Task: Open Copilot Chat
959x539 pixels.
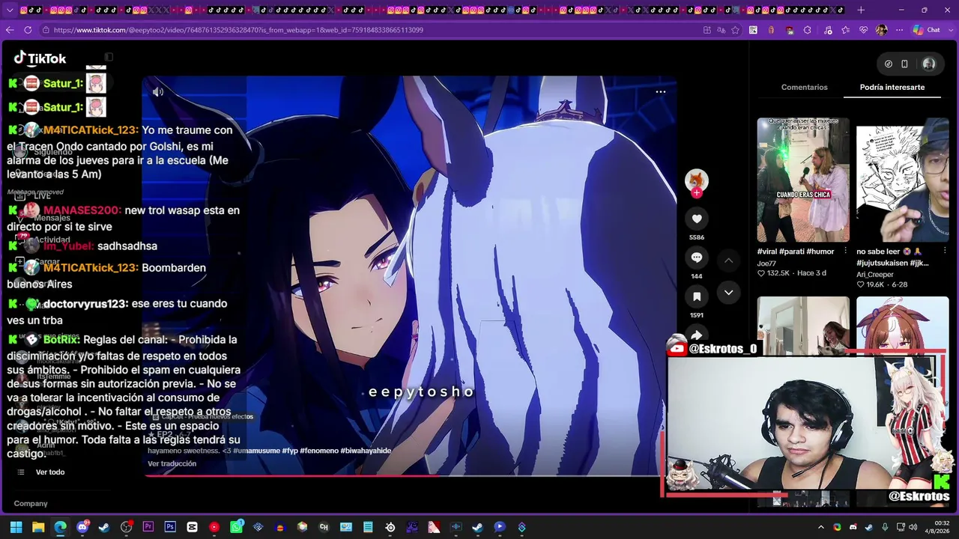Action: (x=926, y=30)
